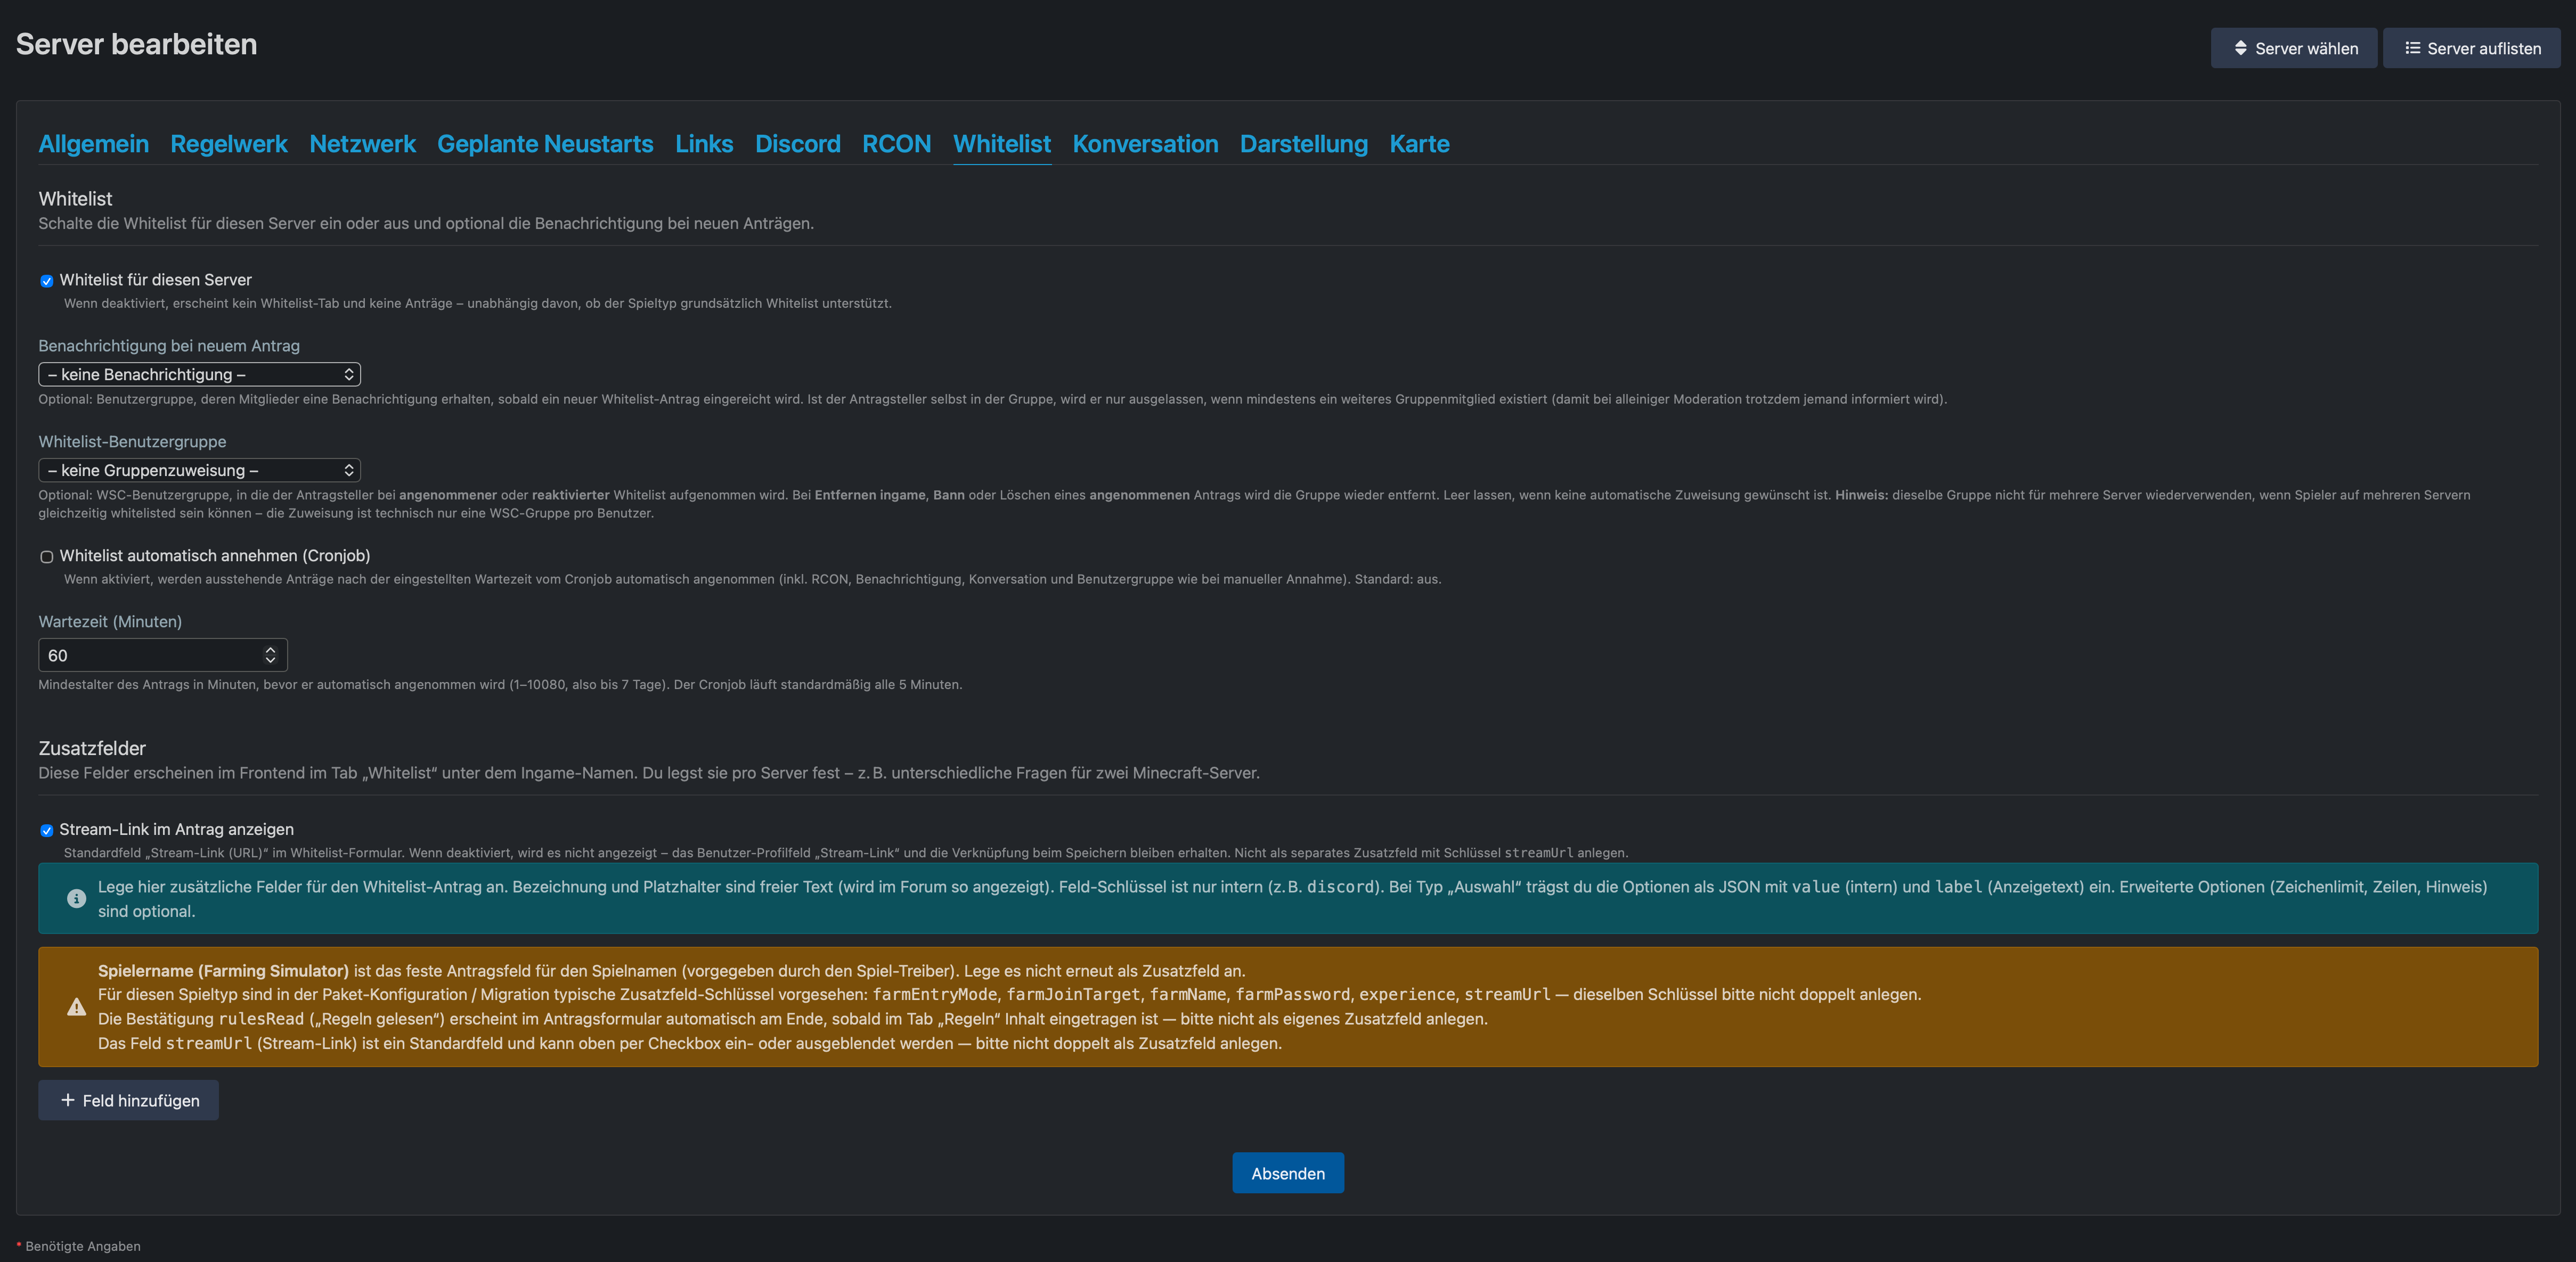This screenshot has width=2576, height=1262.
Task: Click the Server wählen button
Action: tap(2294, 48)
